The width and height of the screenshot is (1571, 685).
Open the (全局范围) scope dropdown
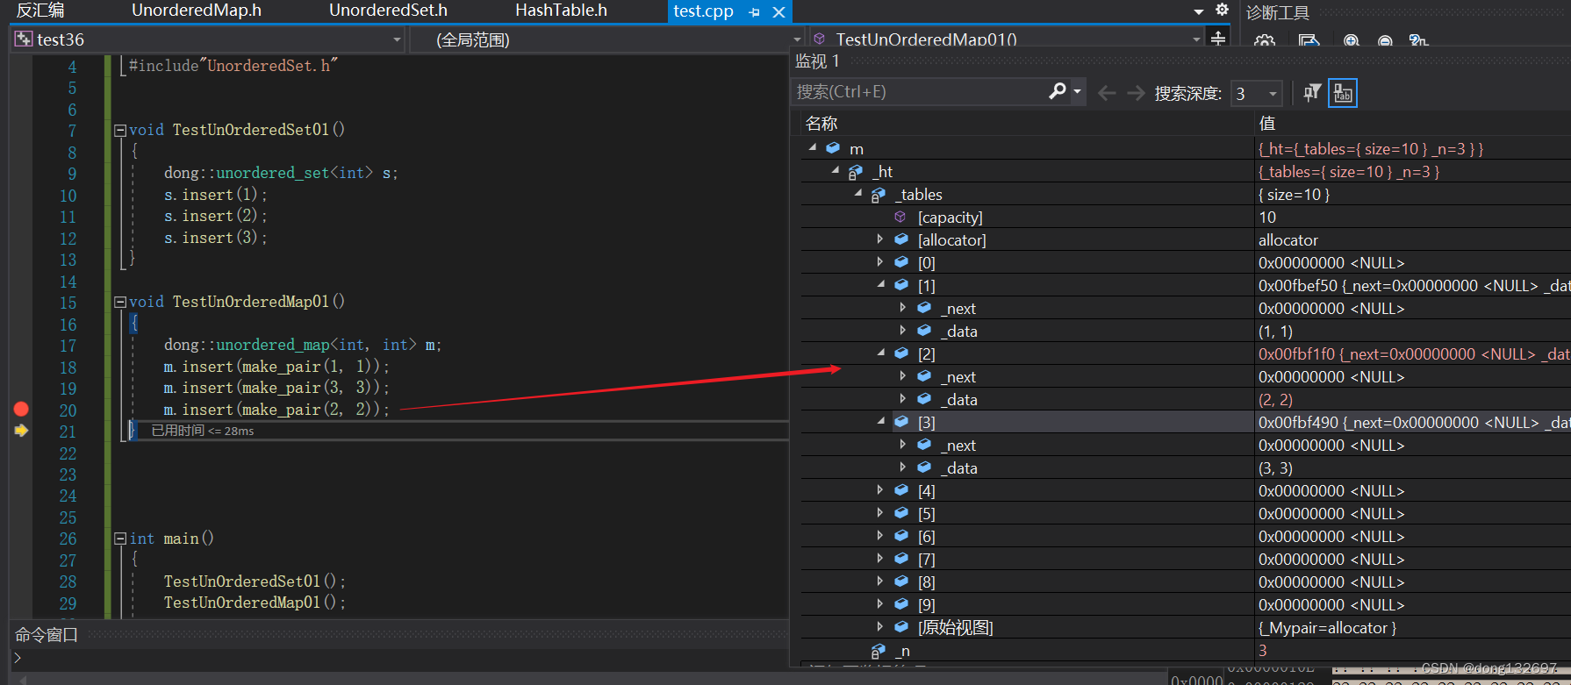(x=797, y=39)
